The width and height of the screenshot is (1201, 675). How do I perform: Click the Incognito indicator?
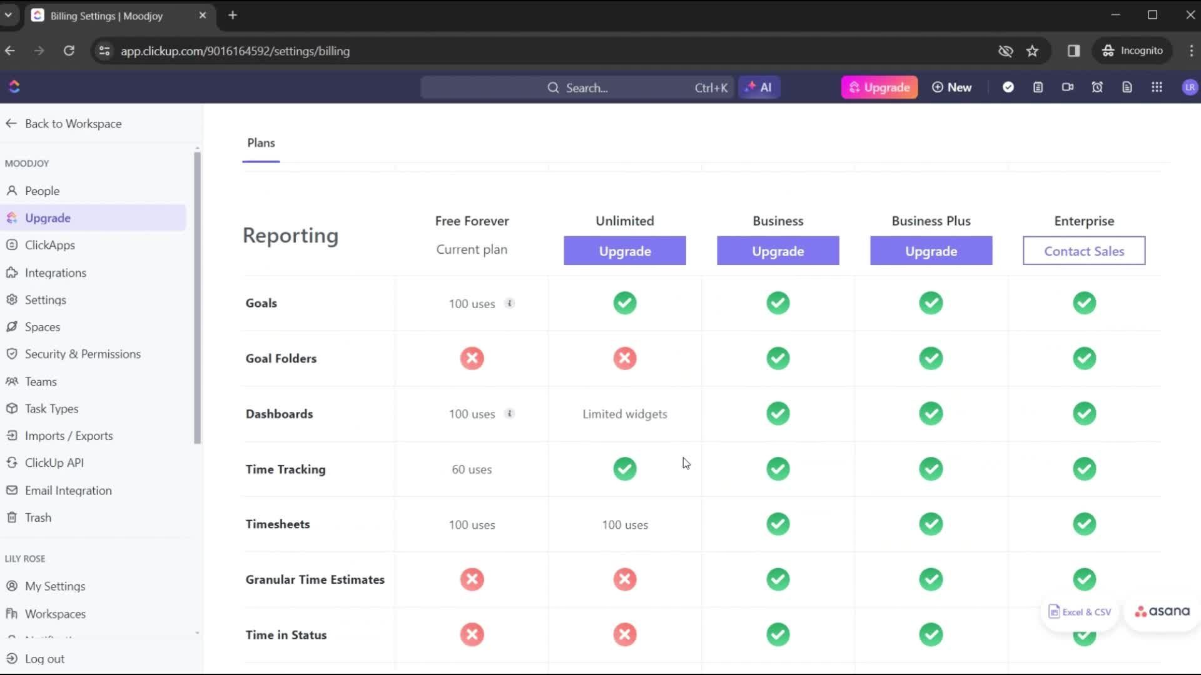1132,51
